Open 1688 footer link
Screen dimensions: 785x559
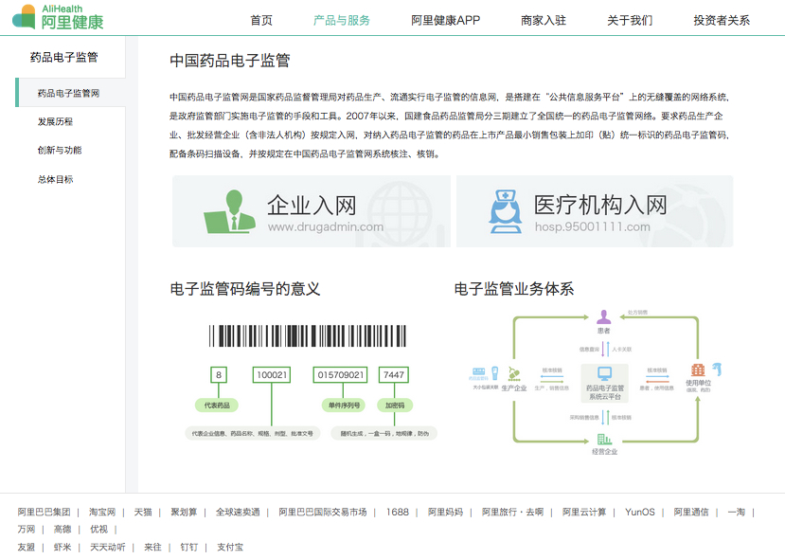tap(397, 513)
